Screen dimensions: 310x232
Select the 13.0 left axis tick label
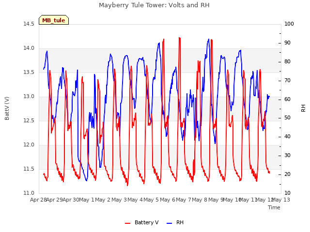coord(29,97)
